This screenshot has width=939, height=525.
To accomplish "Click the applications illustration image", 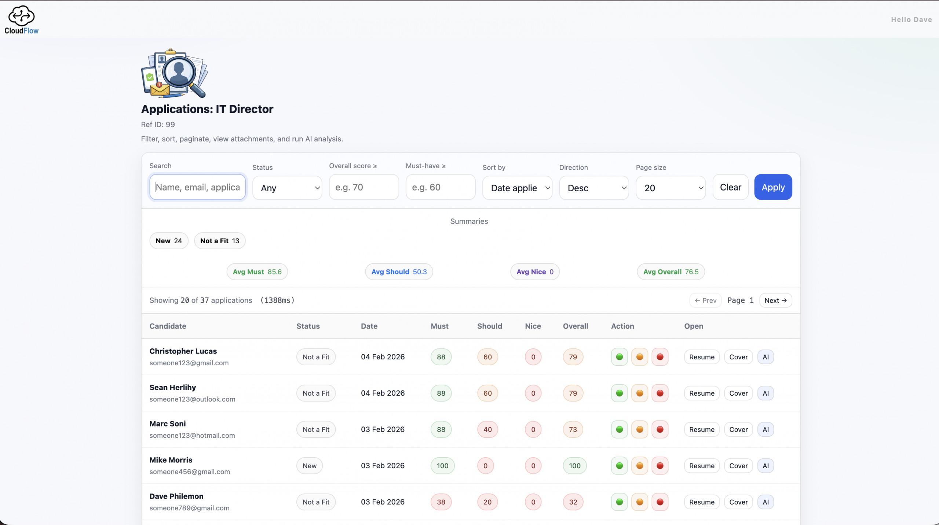I will click(x=175, y=73).
